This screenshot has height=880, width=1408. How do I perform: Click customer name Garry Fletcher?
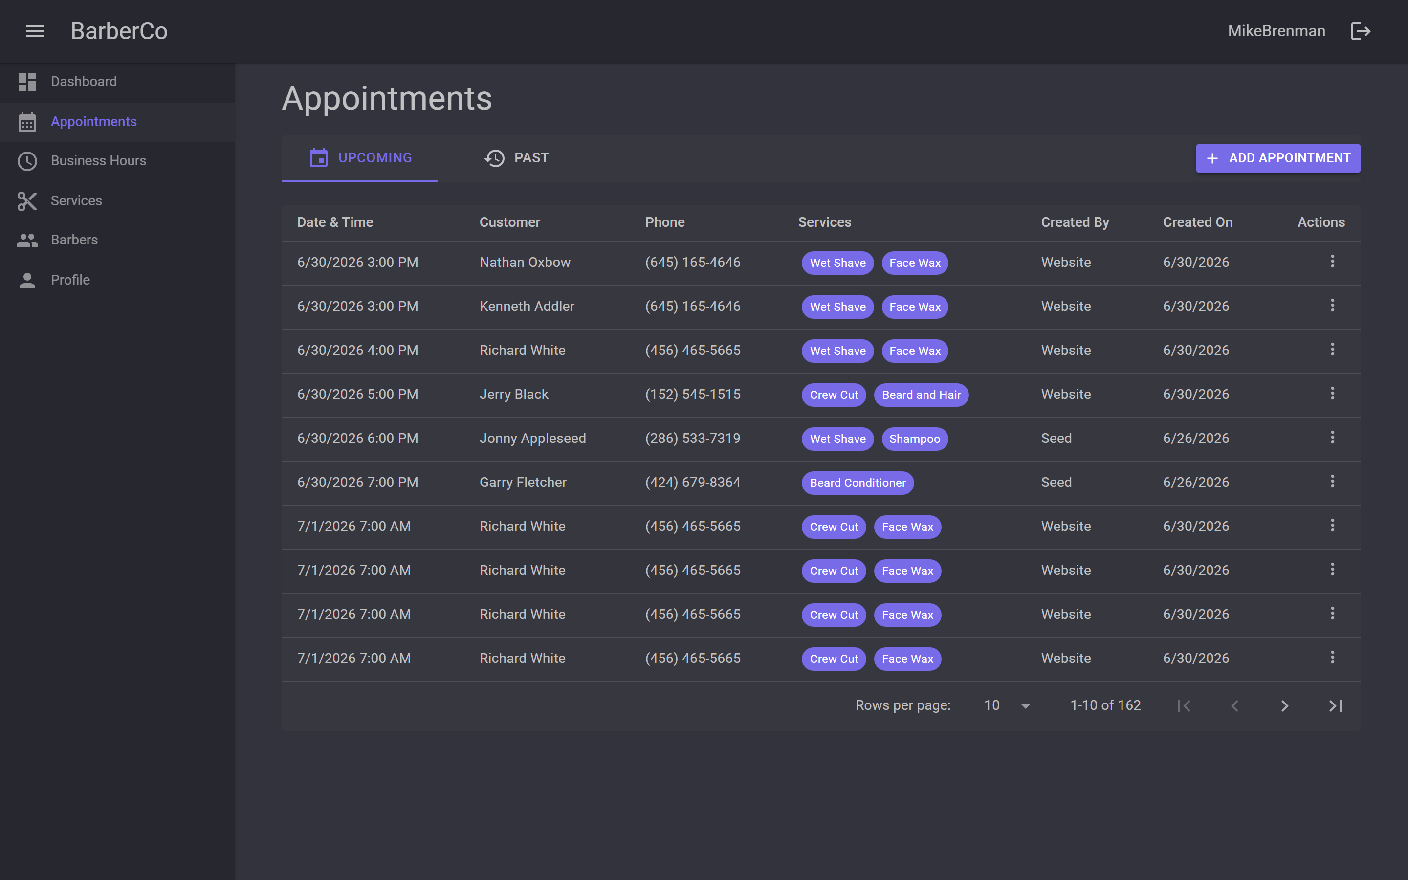[523, 483]
